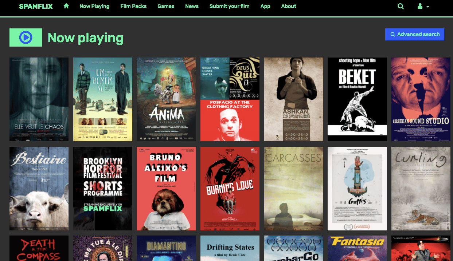Viewport: 453px width, 261px height.
Task: Open the Curling film poster
Action: tap(421, 189)
